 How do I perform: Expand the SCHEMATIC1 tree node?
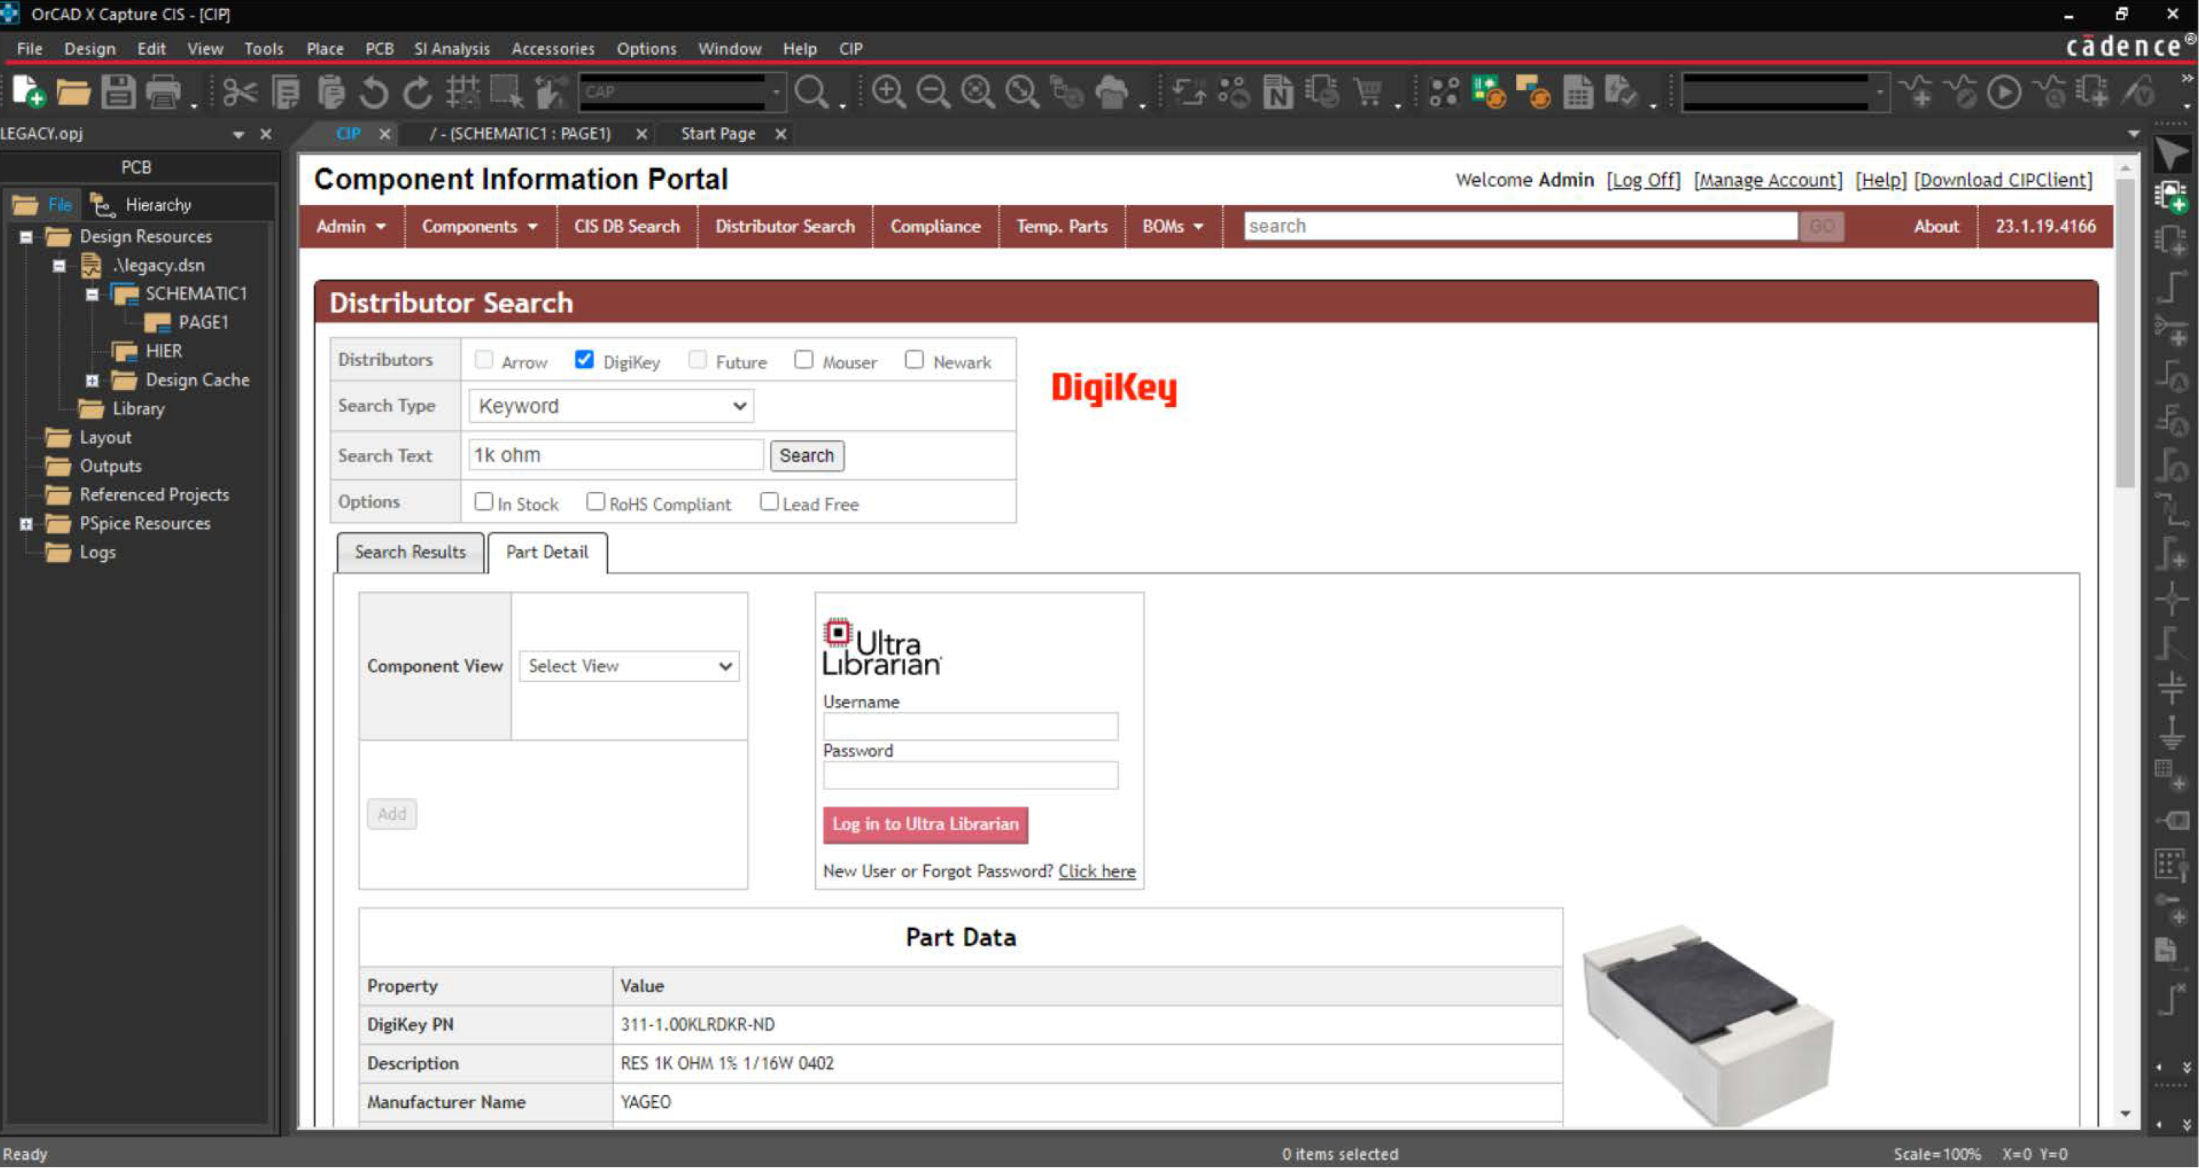coord(93,294)
